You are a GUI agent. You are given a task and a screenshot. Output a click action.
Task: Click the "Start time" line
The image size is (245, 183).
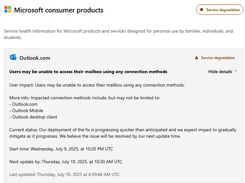pos(61,149)
